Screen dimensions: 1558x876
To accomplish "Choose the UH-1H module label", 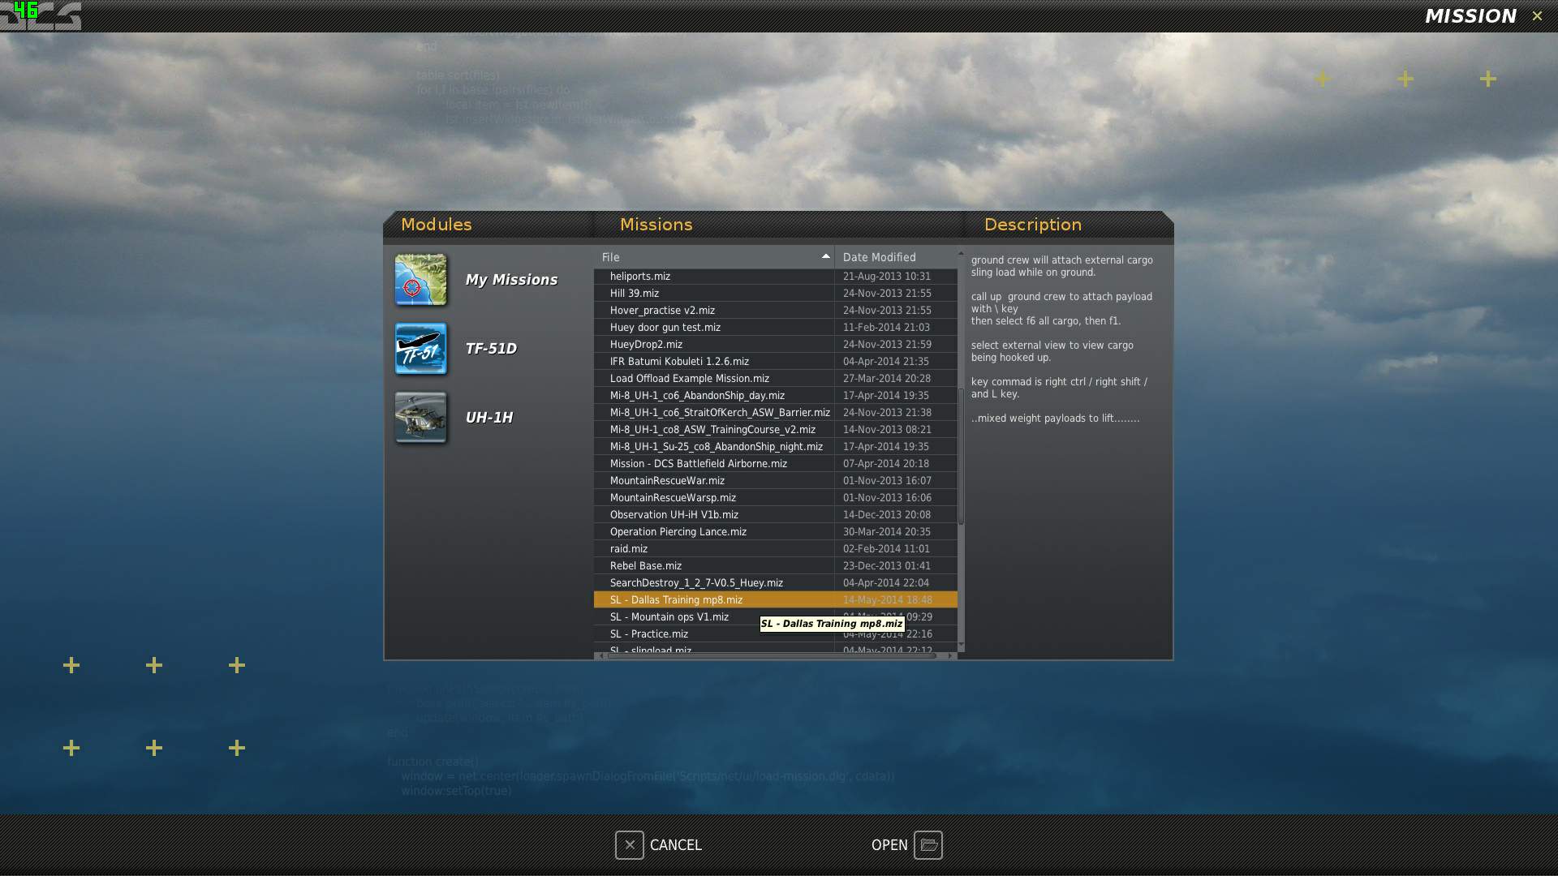I will pyautogui.click(x=488, y=418).
